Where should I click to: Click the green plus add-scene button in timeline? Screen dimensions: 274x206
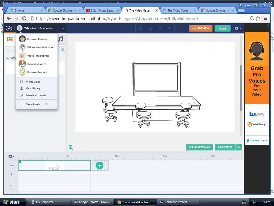[x=100, y=165]
